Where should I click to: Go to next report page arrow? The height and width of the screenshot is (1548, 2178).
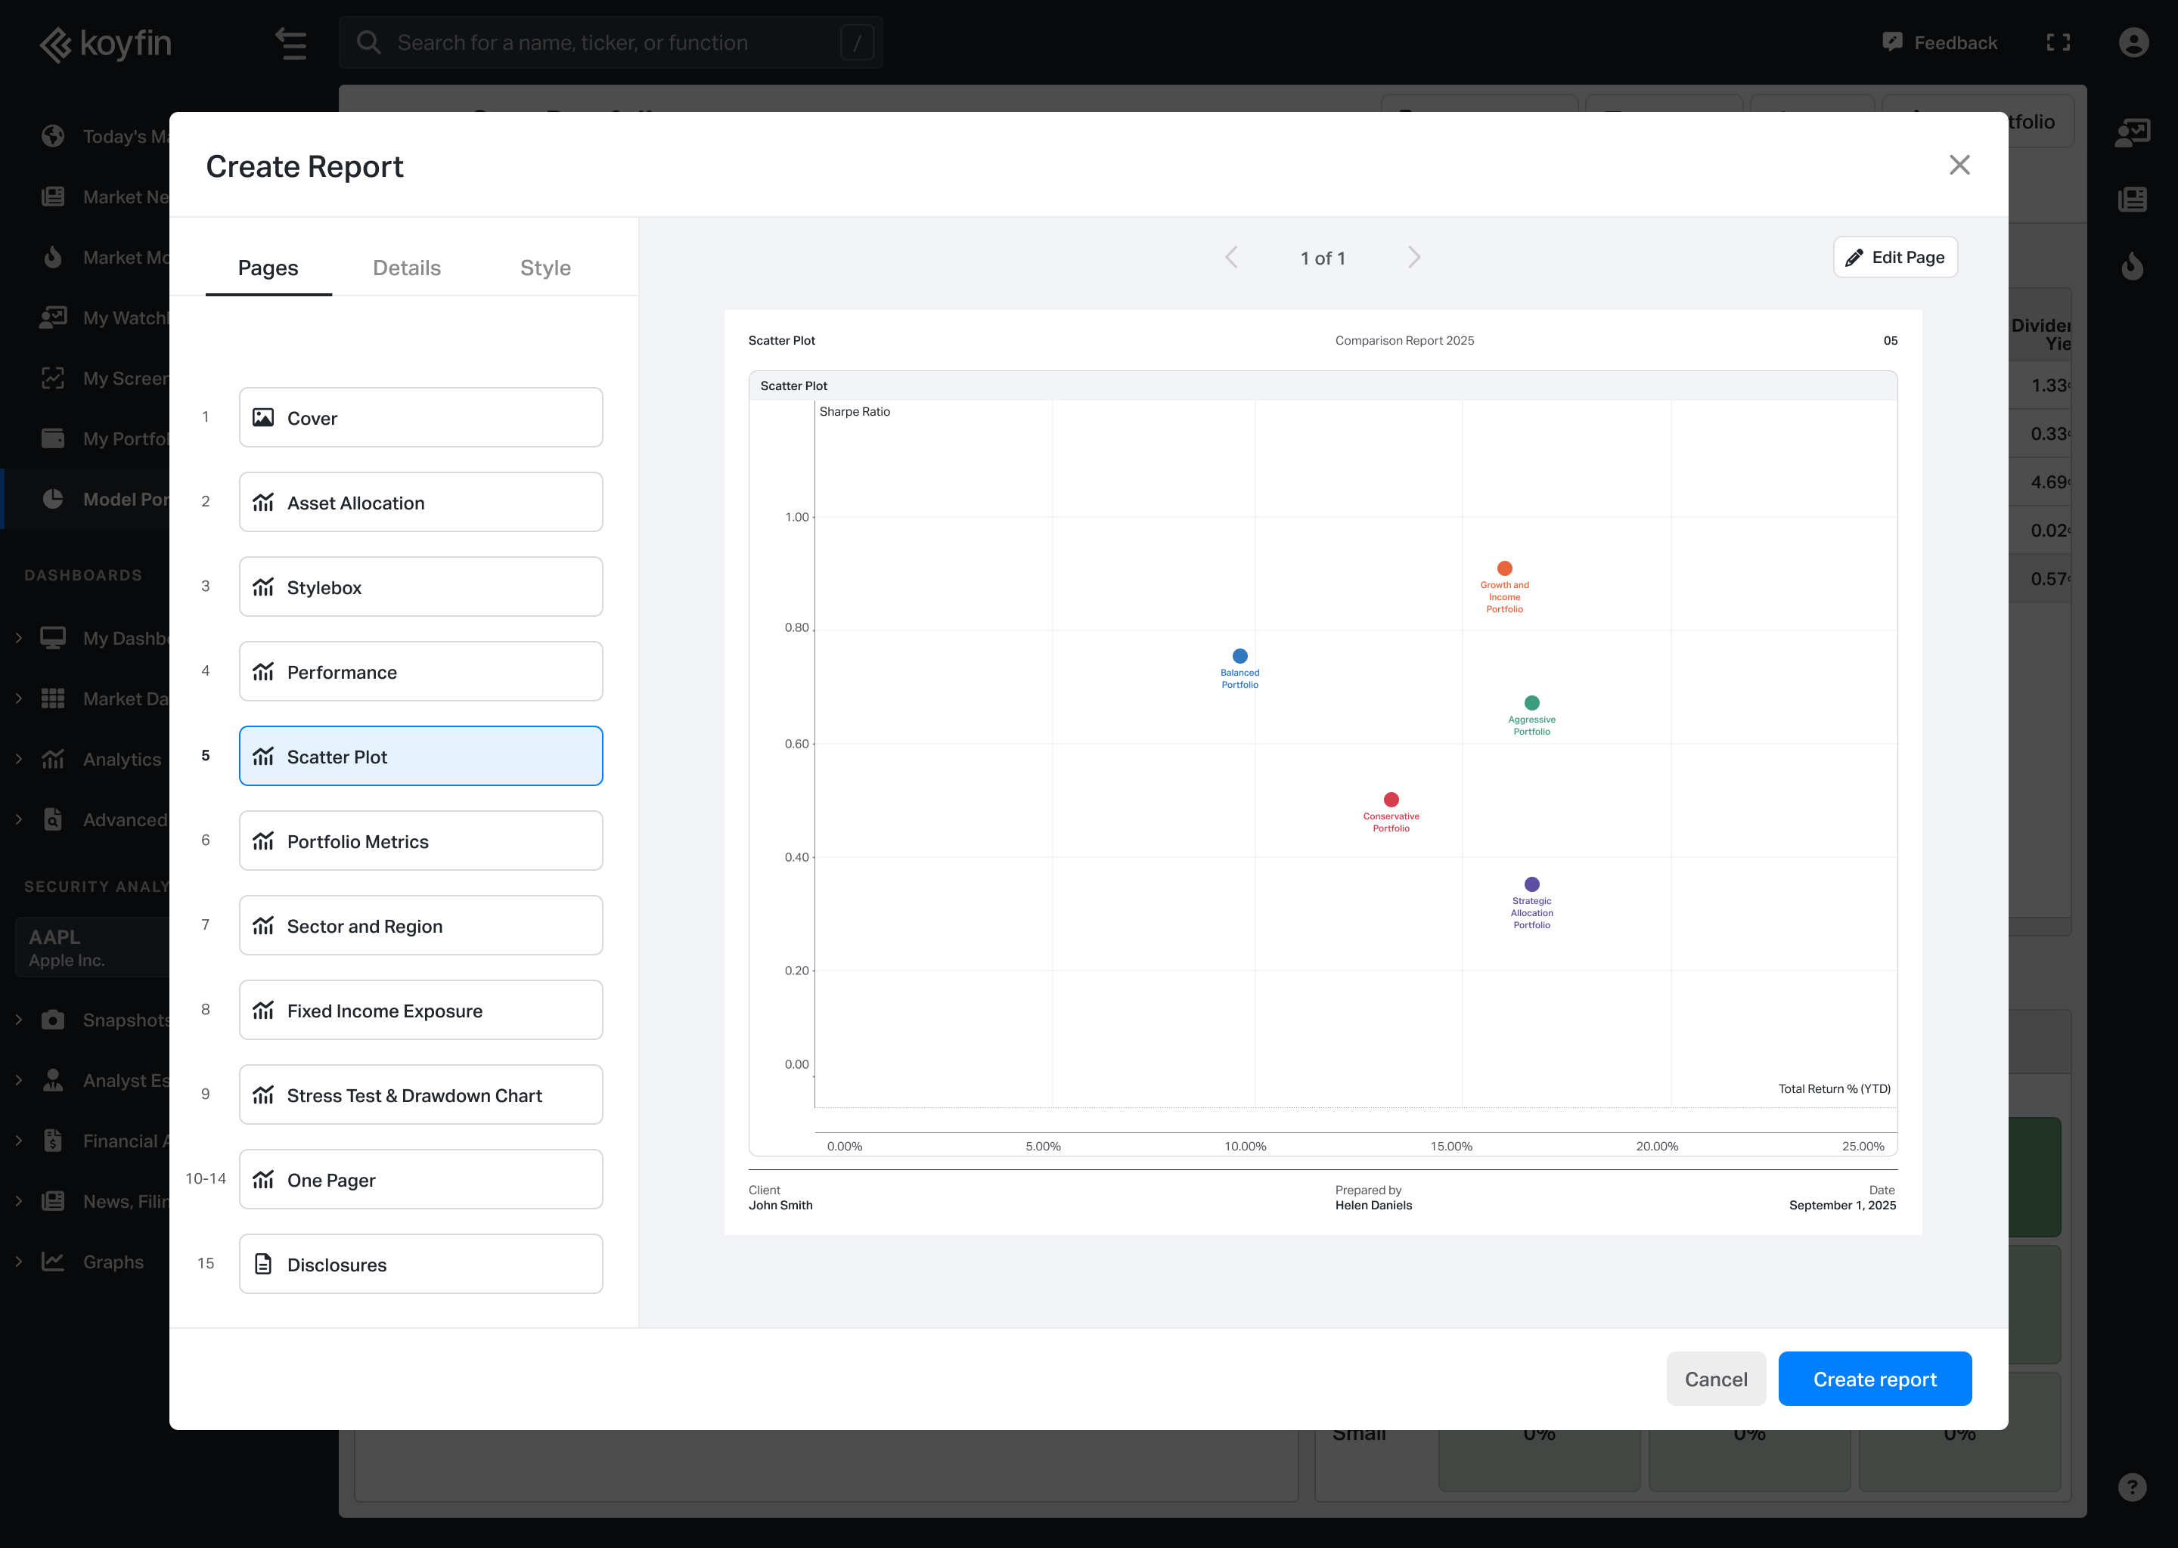click(1414, 257)
